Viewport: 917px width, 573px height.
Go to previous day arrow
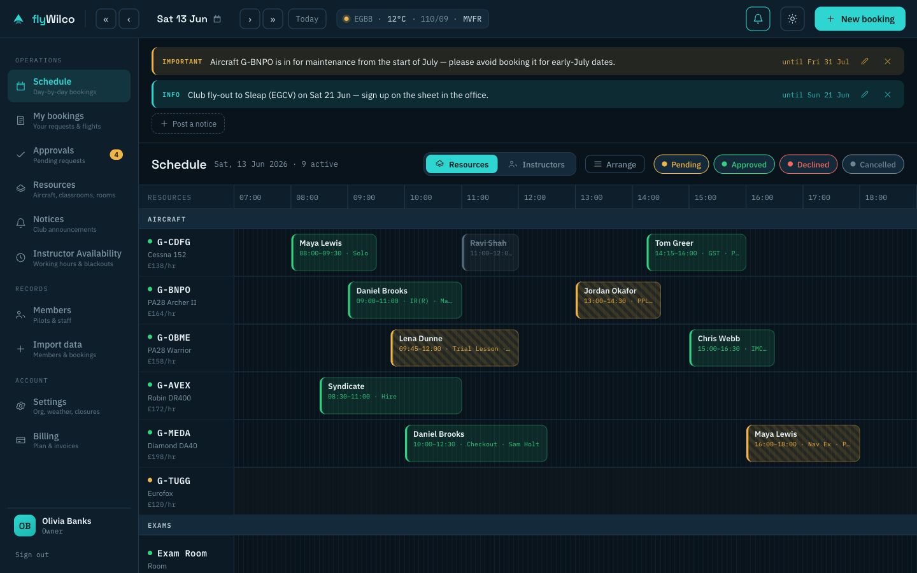(x=129, y=19)
